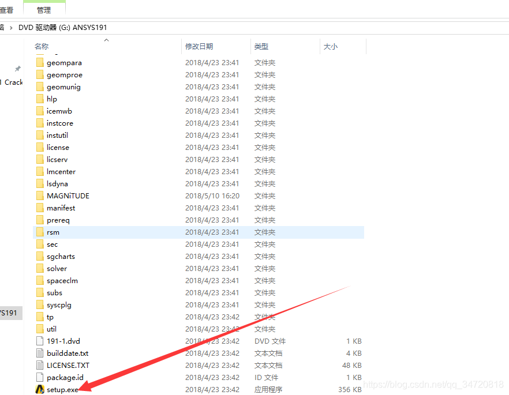The image size is (509, 395).
Task: Select the sgcharts folder name
Action: (x=61, y=256)
